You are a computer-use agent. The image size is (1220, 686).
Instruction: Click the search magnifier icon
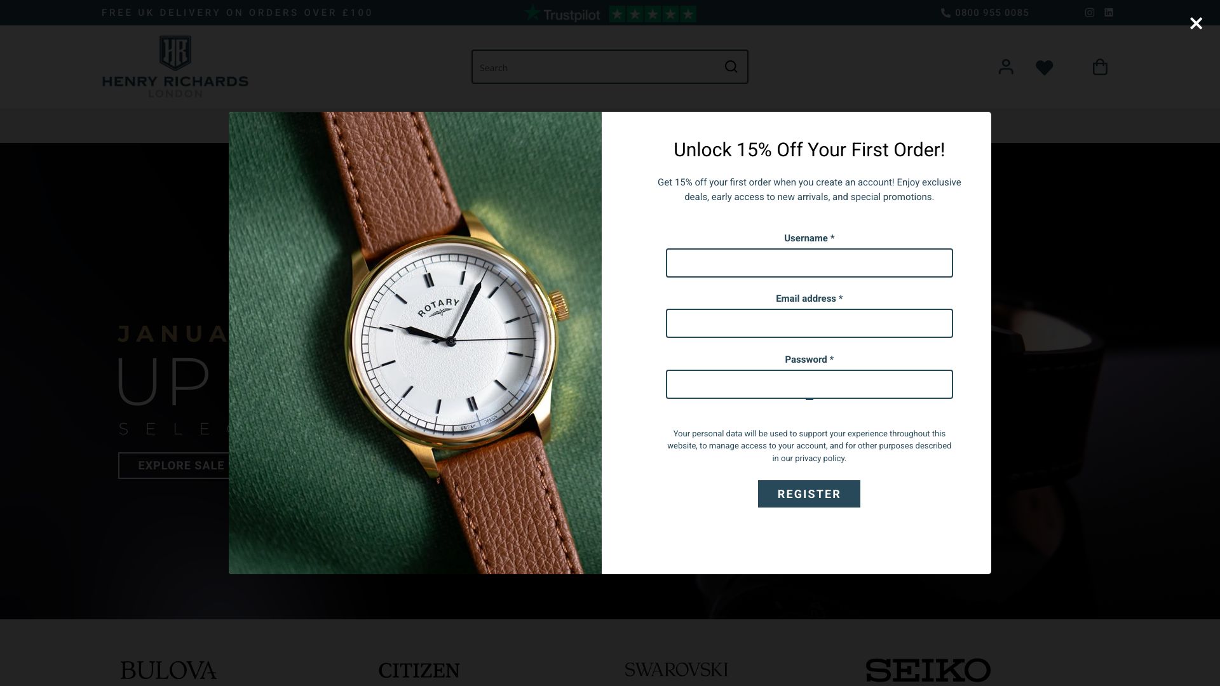(731, 67)
